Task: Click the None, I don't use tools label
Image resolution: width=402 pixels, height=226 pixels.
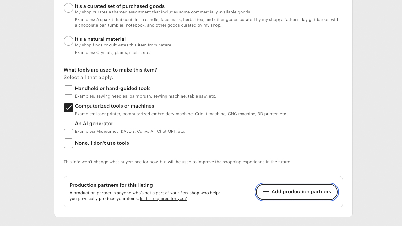Action: (102, 143)
